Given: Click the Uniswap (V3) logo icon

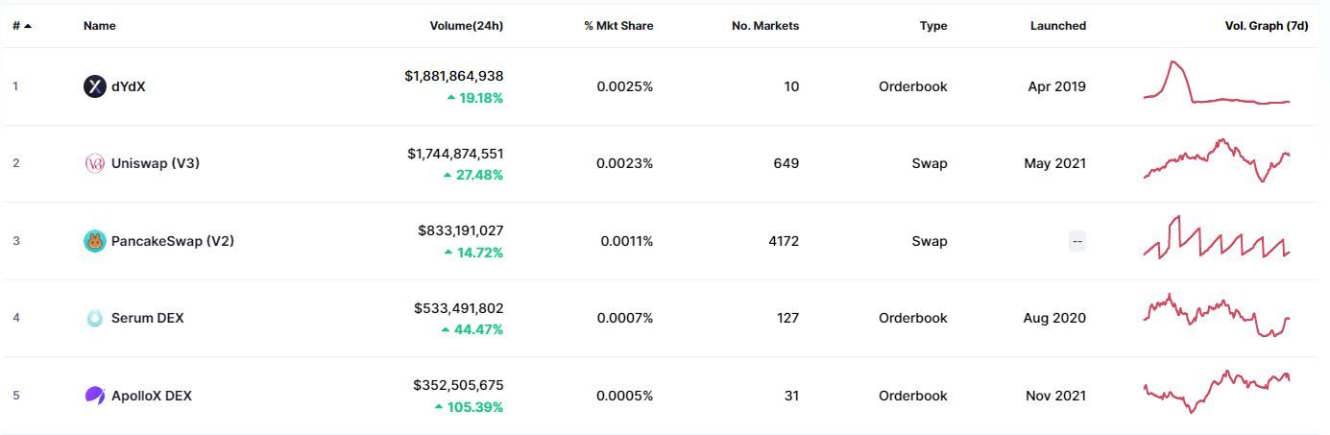Looking at the screenshot, I should point(95,163).
